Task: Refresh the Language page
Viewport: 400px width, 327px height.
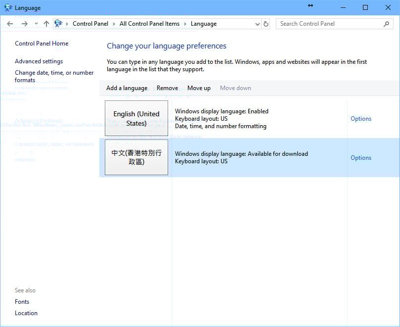Action: (266, 24)
